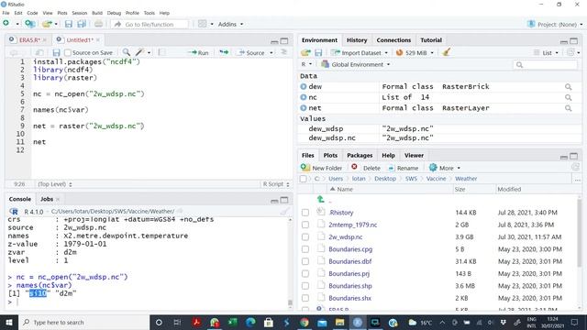Open the Project (None) dropdown
Screen dimensions: 587x330
tap(556, 25)
